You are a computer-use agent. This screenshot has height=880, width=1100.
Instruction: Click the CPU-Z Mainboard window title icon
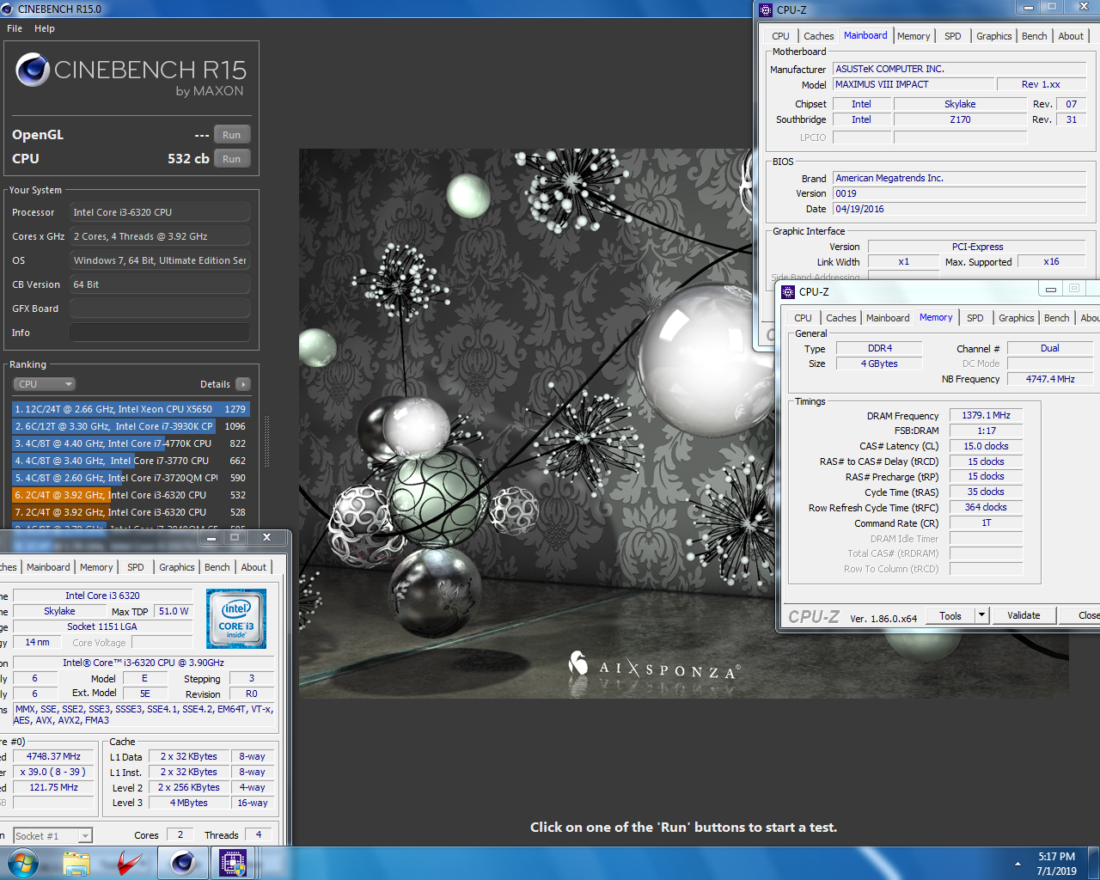[x=766, y=9]
